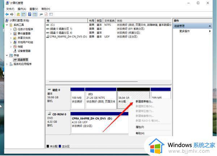This screenshot has width=217, height=156.
Task: Select 共享文件夹 in the tree
Action: (24, 38)
